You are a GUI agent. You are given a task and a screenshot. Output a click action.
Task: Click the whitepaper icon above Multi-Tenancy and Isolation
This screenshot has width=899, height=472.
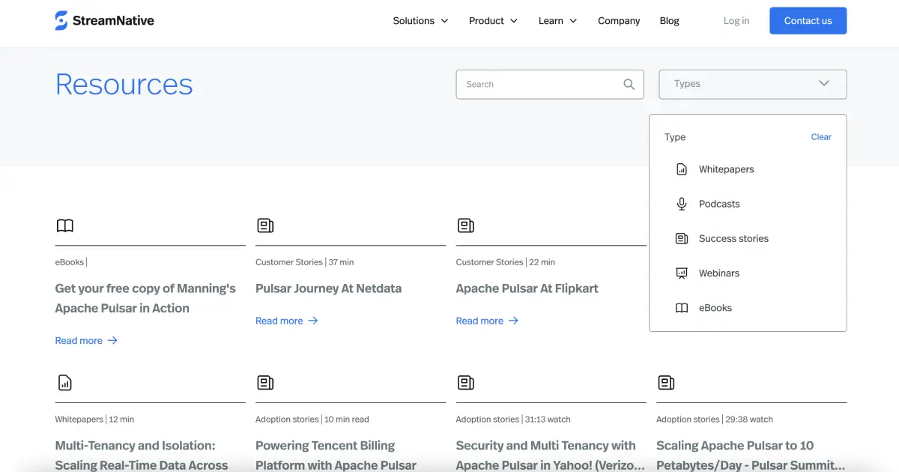(x=65, y=383)
